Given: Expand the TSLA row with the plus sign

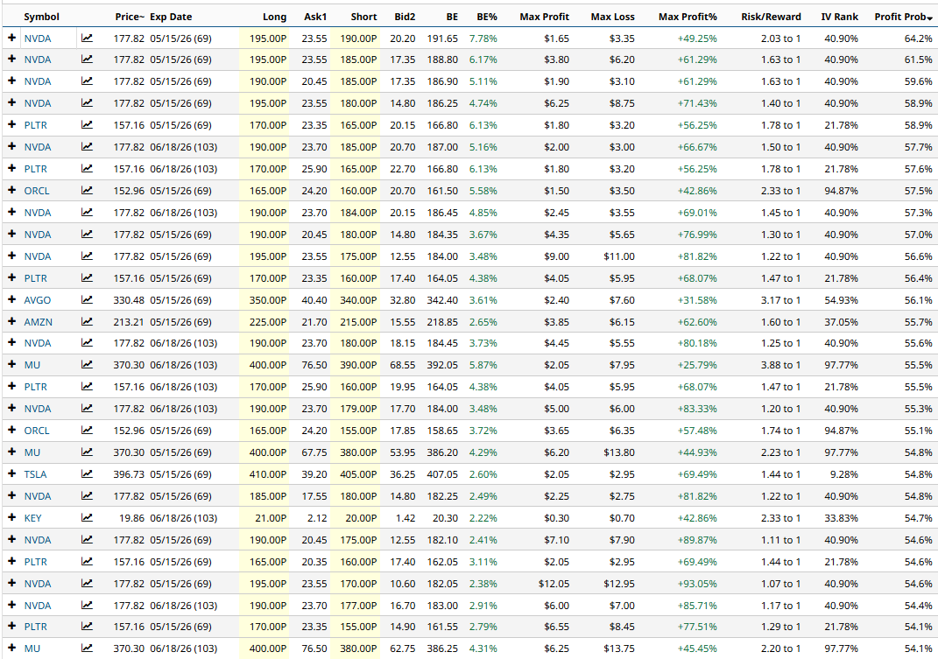Looking at the screenshot, I should tap(11, 474).
